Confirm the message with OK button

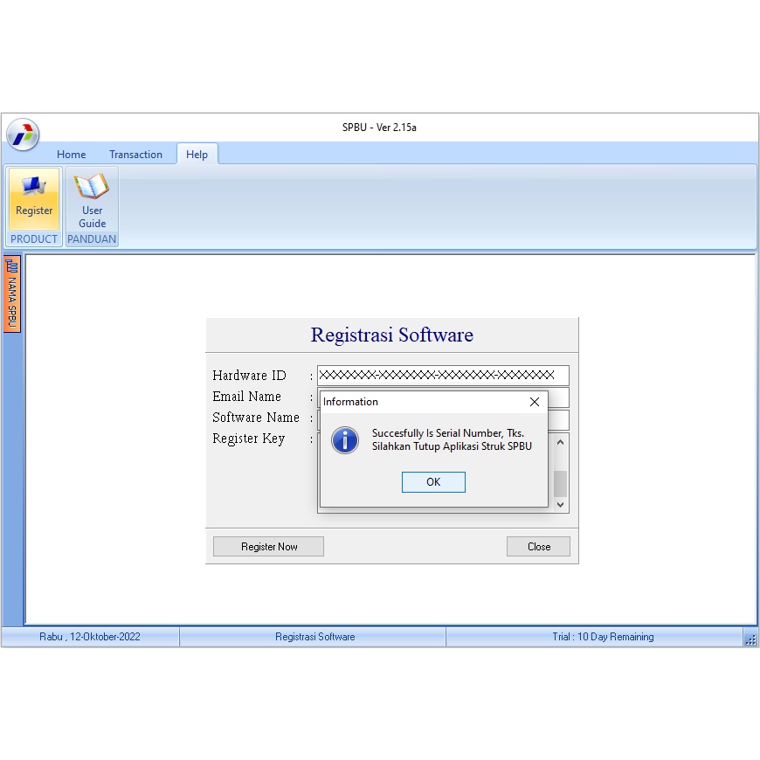[x=433, y=482]
